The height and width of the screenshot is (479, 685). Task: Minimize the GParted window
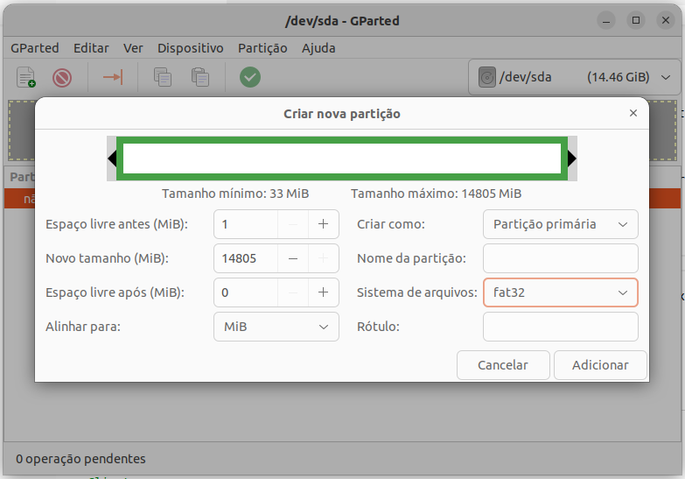tap(606, 20)
